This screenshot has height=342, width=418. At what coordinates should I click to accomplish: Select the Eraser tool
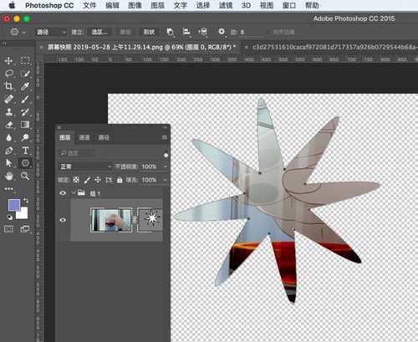(x=8, y=125)
